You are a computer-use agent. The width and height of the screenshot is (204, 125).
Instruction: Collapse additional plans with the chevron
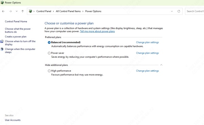coord(161,65)
